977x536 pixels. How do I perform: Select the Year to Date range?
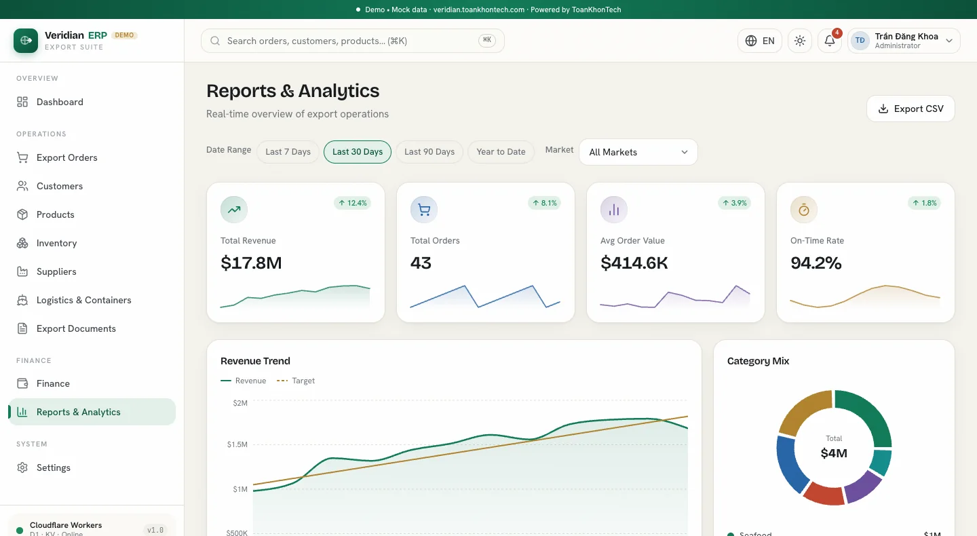pyautogui.click(x=501, y=151)
